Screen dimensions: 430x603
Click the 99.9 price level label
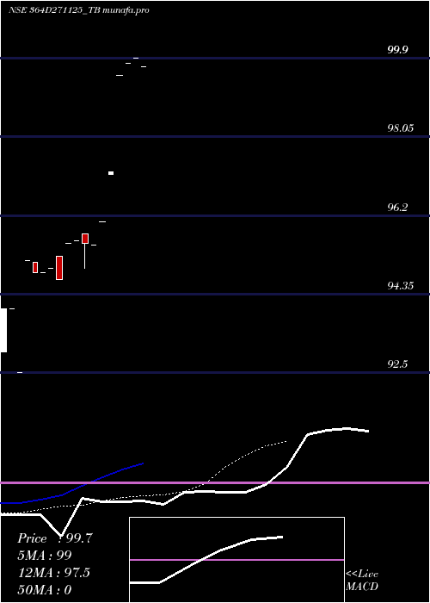pos(397,50)
